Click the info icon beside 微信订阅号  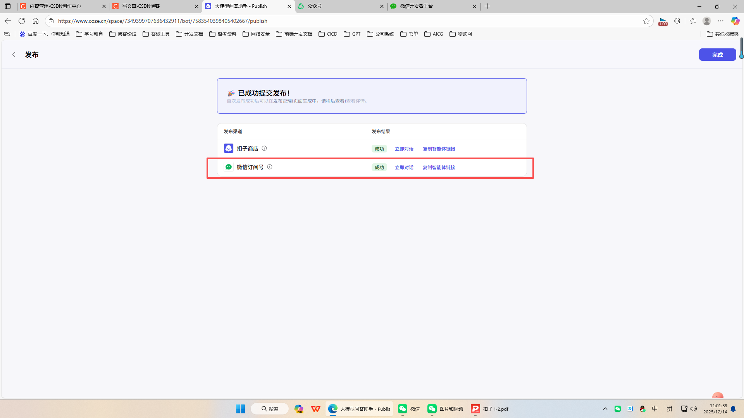270,167
